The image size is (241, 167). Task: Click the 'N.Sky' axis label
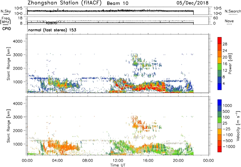(6, 11)
